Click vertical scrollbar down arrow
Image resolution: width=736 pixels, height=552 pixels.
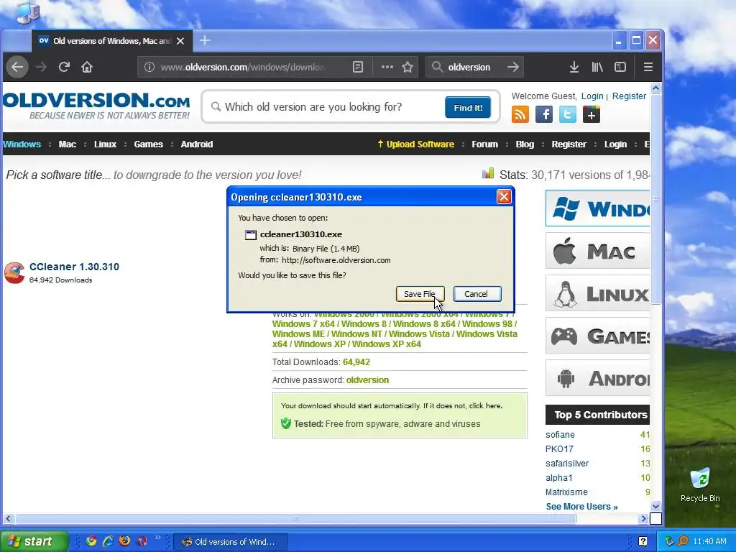click(655, 507)
